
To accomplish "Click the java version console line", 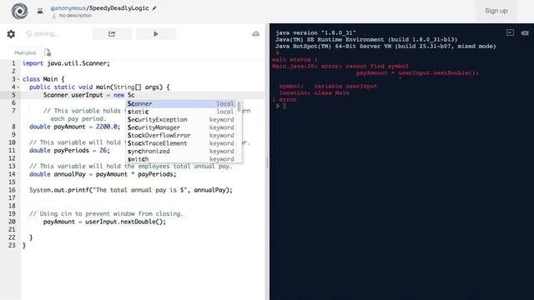I will click(x=315, y=33).
